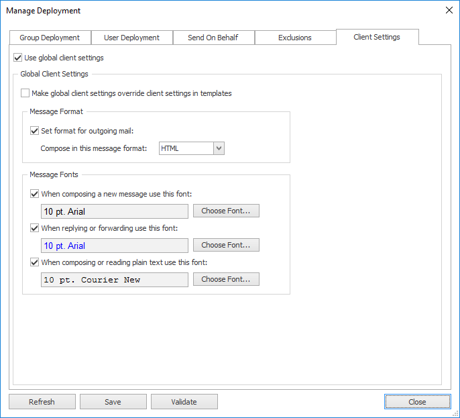Save the deployment settings
This screenshot has height=418, width=460.
113,401
